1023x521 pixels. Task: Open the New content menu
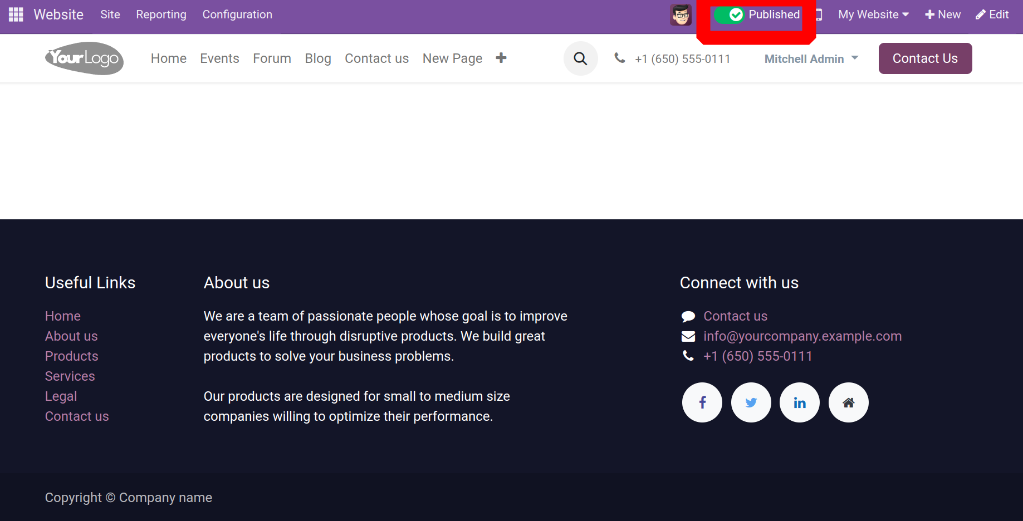pos(942,14)
